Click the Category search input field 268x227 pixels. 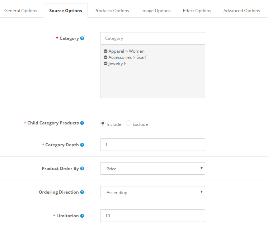tap(152, 38)
